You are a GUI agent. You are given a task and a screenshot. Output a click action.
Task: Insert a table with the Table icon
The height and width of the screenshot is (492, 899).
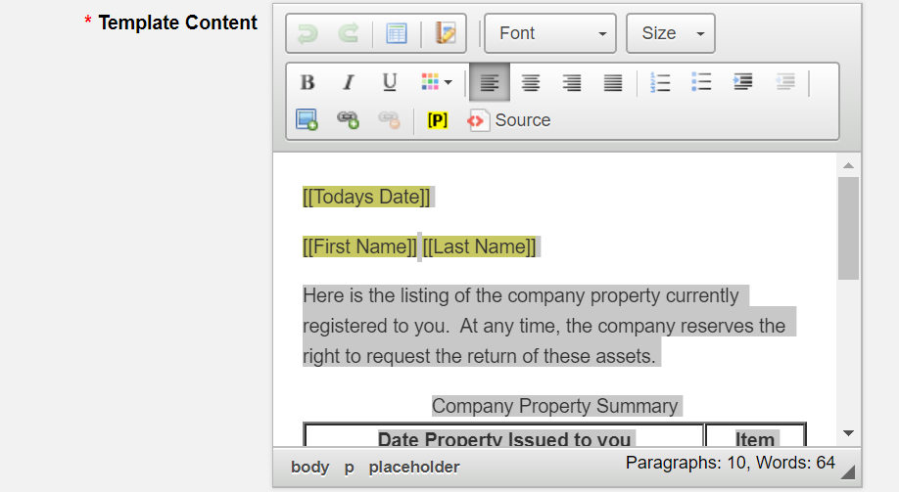coord(397,33)
